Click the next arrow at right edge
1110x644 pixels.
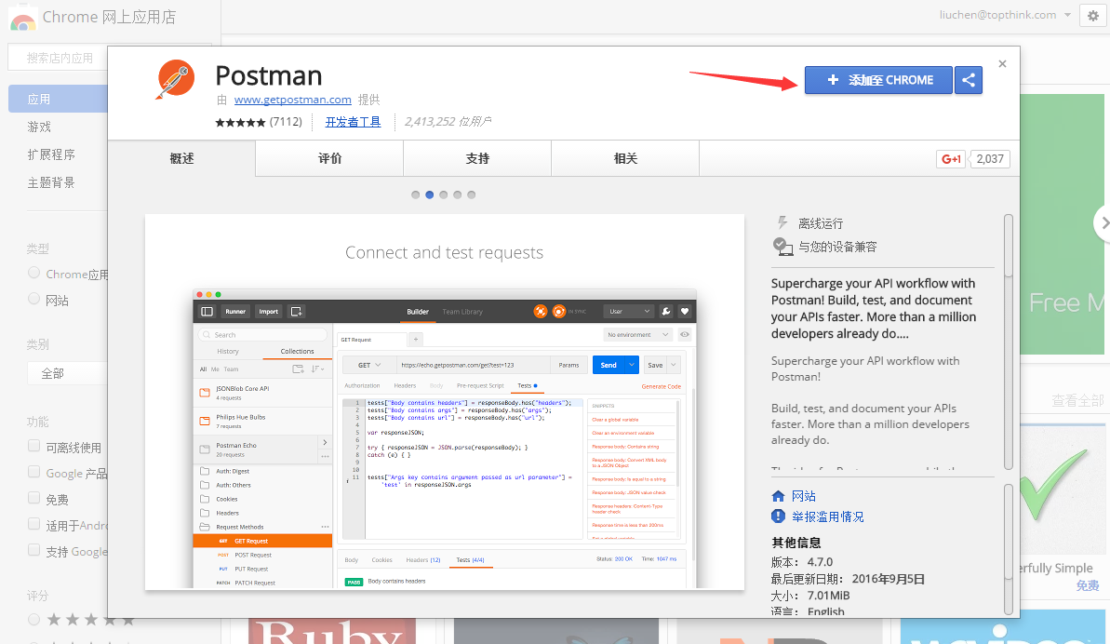pos(1103,223)
